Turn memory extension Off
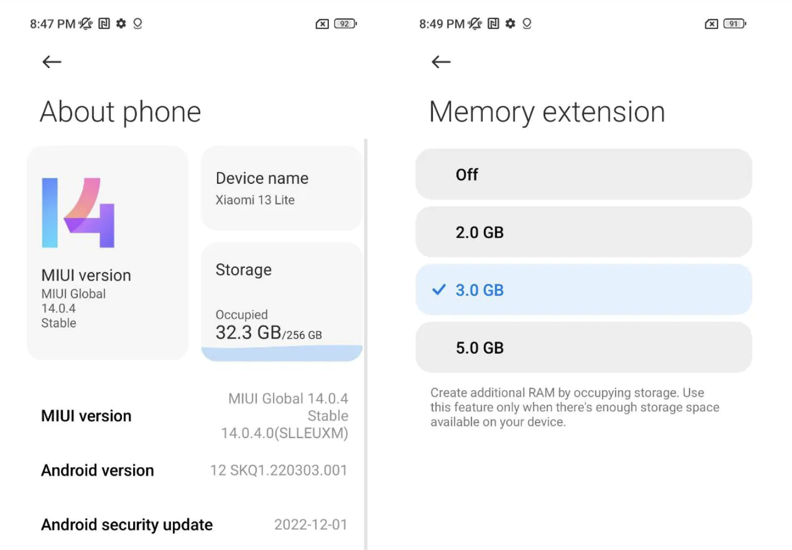The height and width of the screenshot is (550, 792). [x=583, y=174]
